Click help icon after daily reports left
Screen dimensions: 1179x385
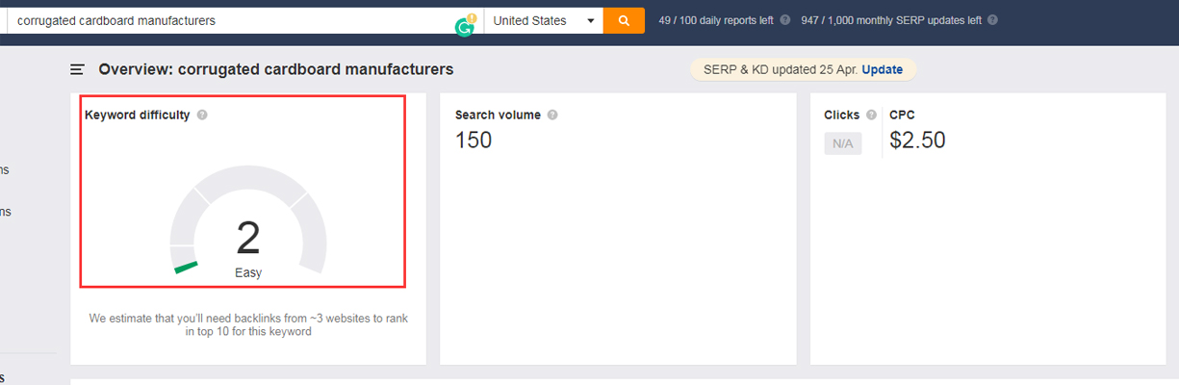pyautogui.click(x=785, y=20)
